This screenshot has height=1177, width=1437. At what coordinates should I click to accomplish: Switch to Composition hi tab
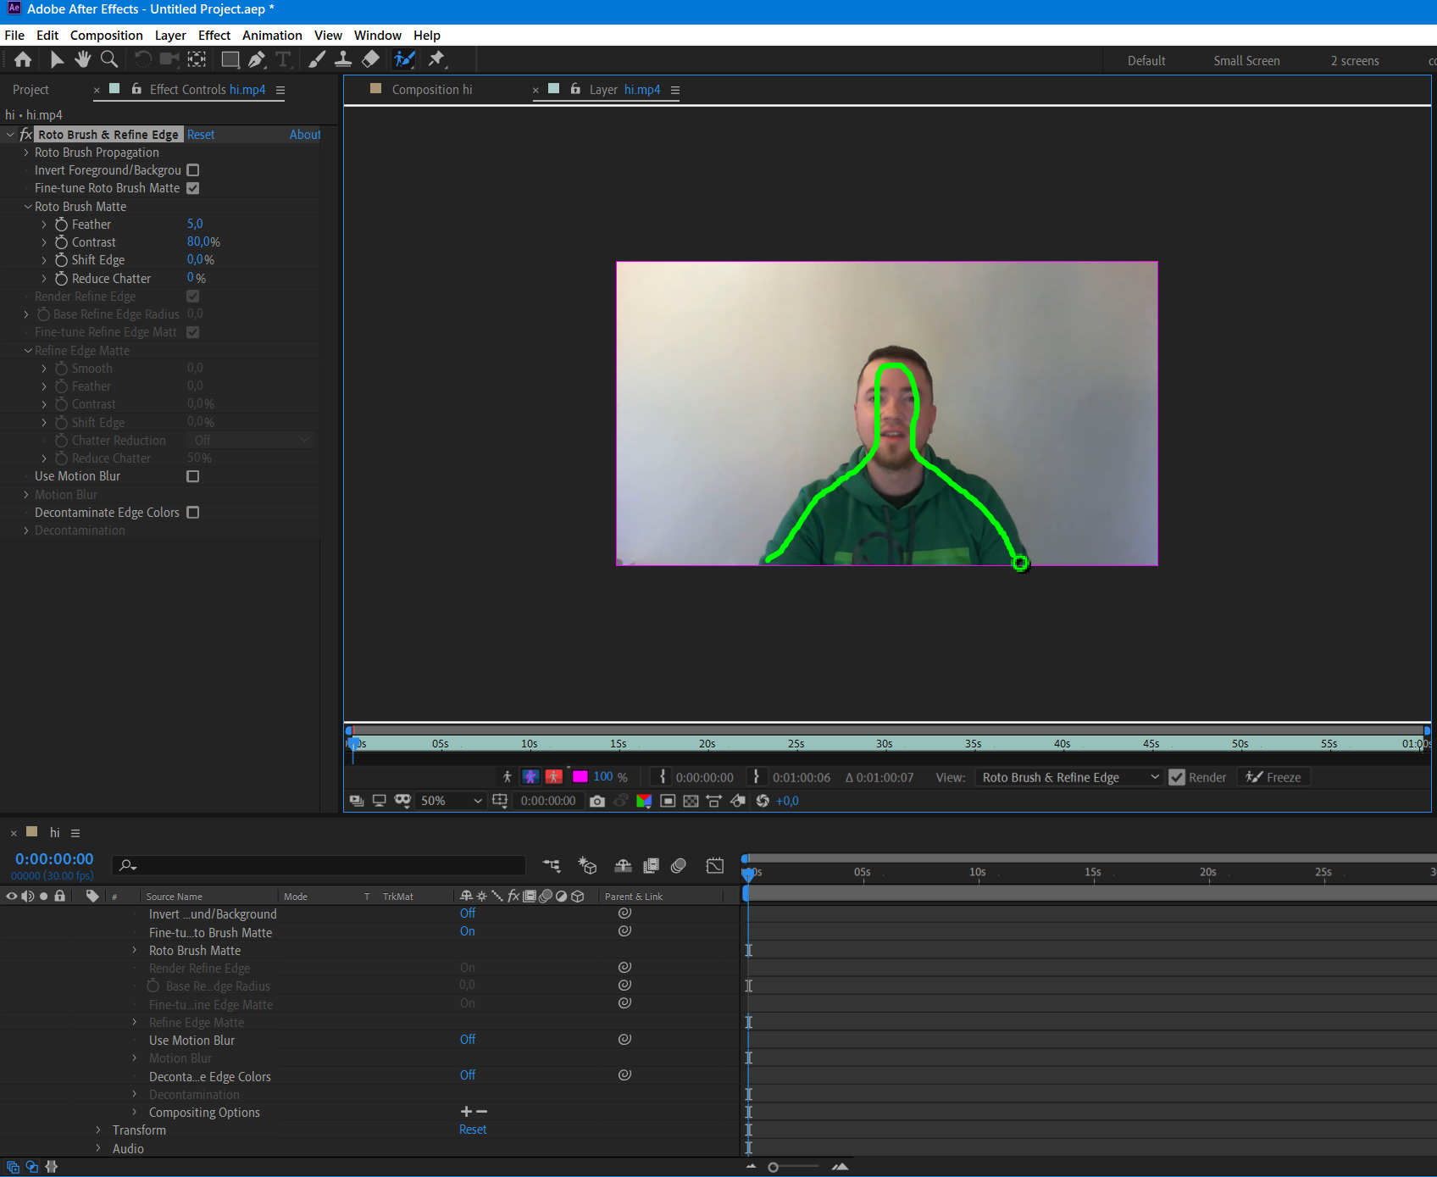432,90
